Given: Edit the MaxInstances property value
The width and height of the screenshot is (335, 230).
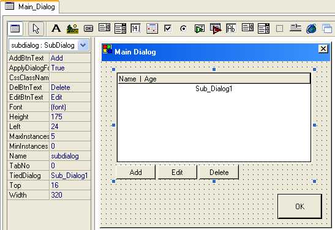Looking at the screenshot, I should [70, 136].
